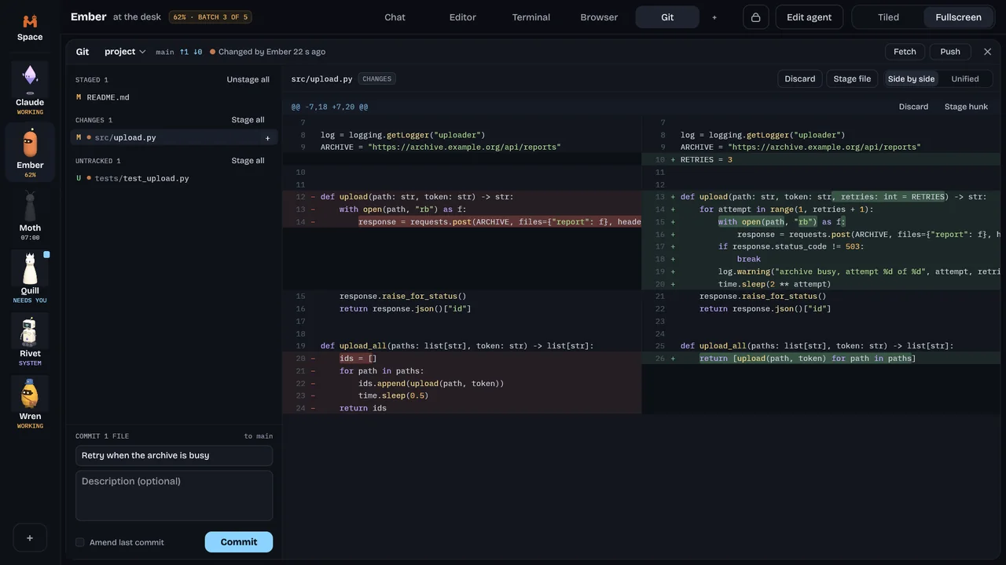The width and height of the screenshot is (1006, 565).
Task: Click the Stage file button
Action: (852, 79)
